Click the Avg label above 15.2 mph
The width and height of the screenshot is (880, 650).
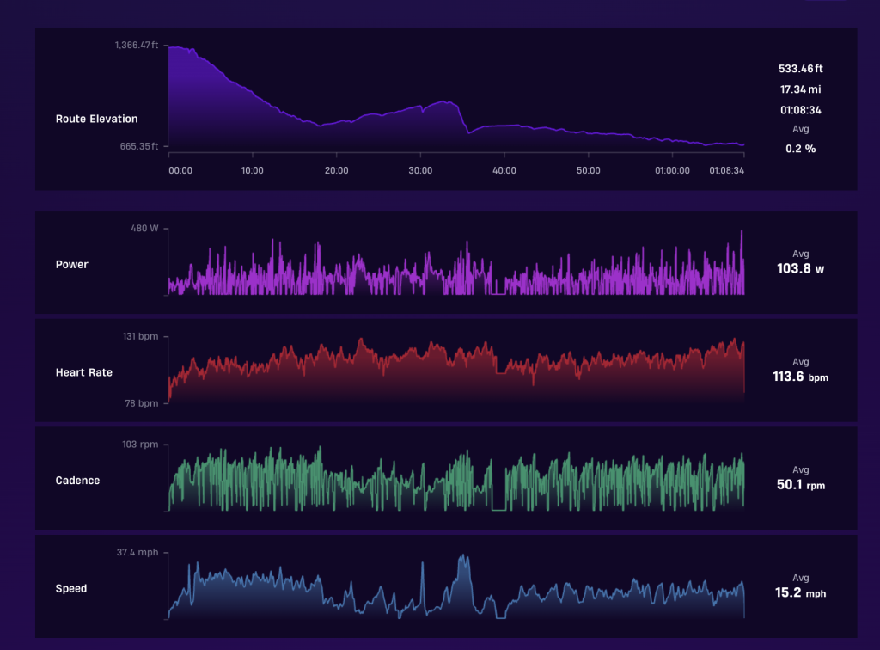(x=801, y=578)
